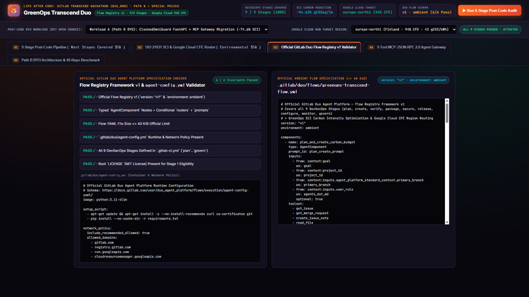Open the Google Cloud Run target region dropdown

(x=404, y=30)
